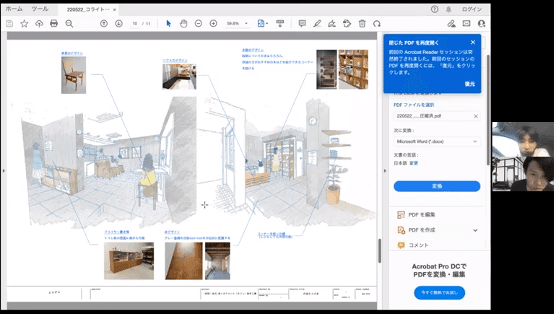
Task: Click 復元 to restore previous session
Action: 470,84
